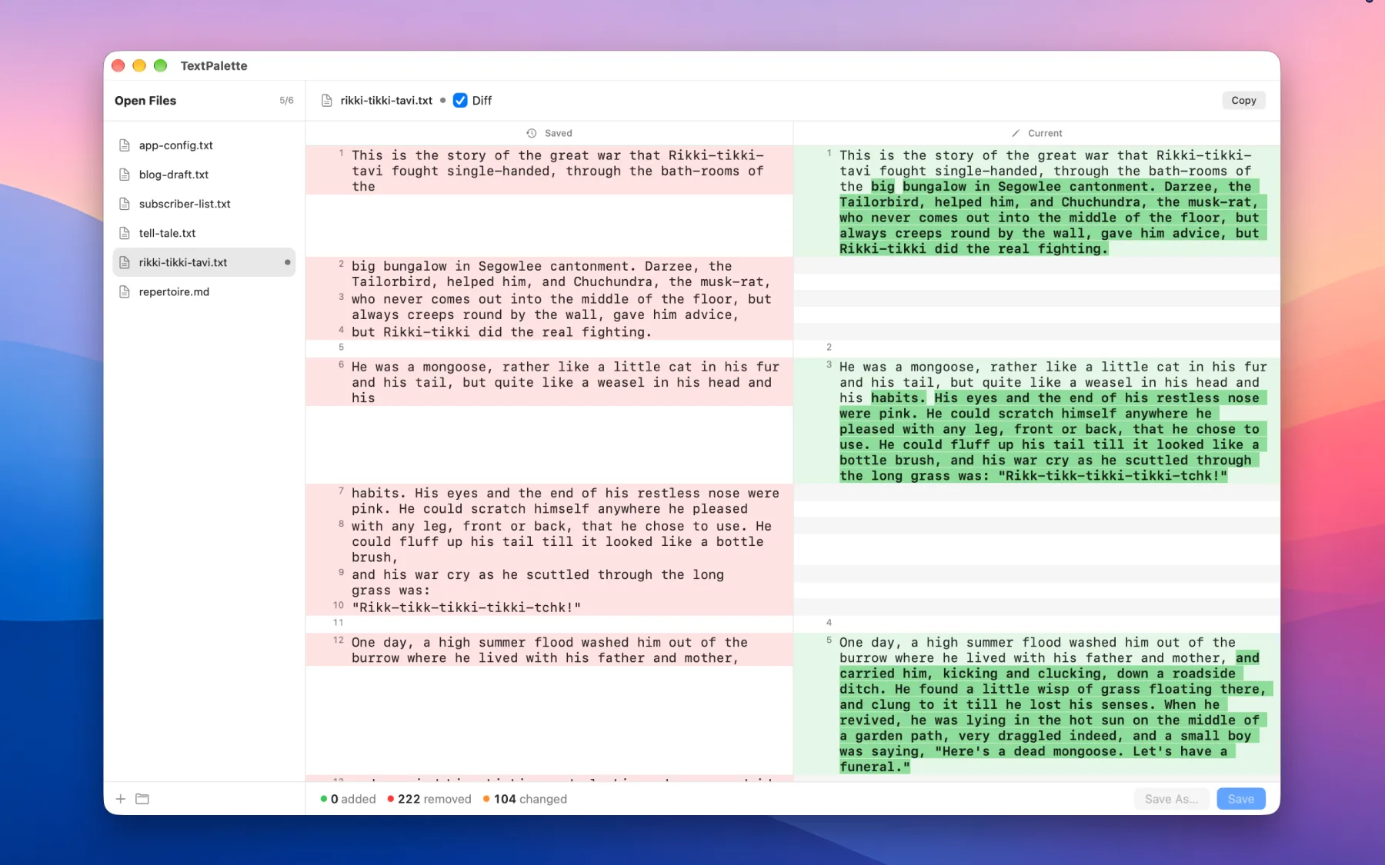
Task: Click the plus icon to add file
Action: point(121,799)
